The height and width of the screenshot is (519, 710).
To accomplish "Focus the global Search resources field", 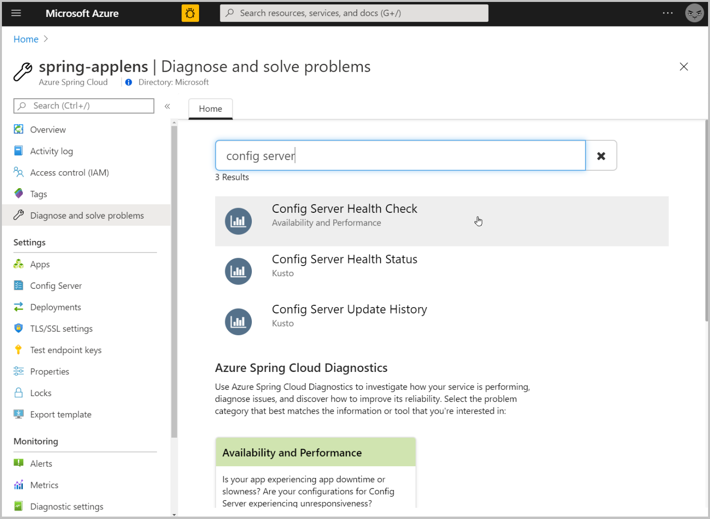I will 354,13.
